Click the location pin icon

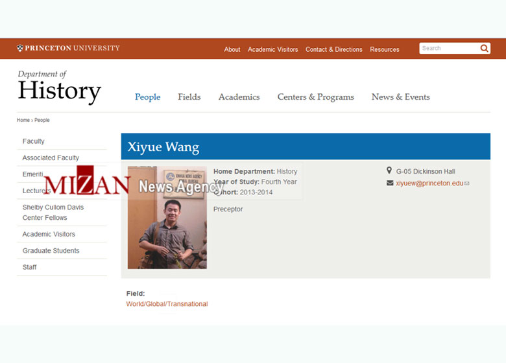coord(389,170)
